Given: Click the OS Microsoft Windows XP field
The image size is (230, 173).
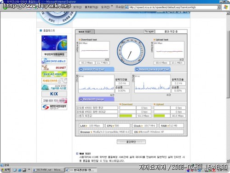Looking at the screenshot, I should pyautogui.click(x=158, y=132).
